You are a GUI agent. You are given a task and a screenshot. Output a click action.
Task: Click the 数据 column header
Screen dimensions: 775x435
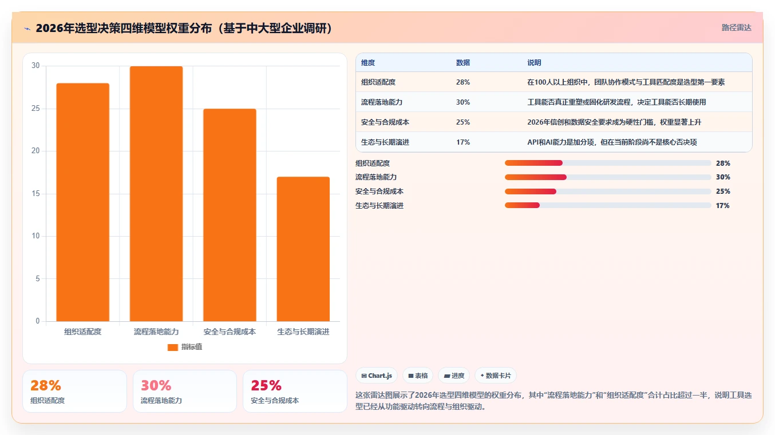point(463,62)
